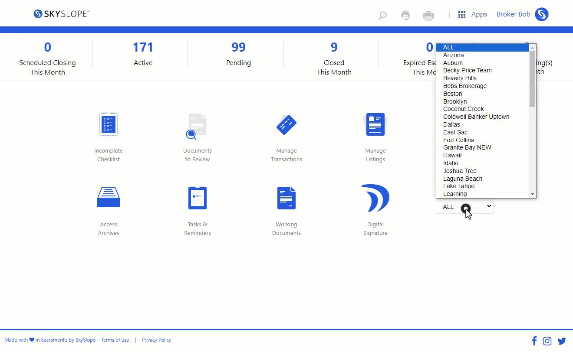Click the scroll down arrow of list
The image size is (573, 352).
533,194
